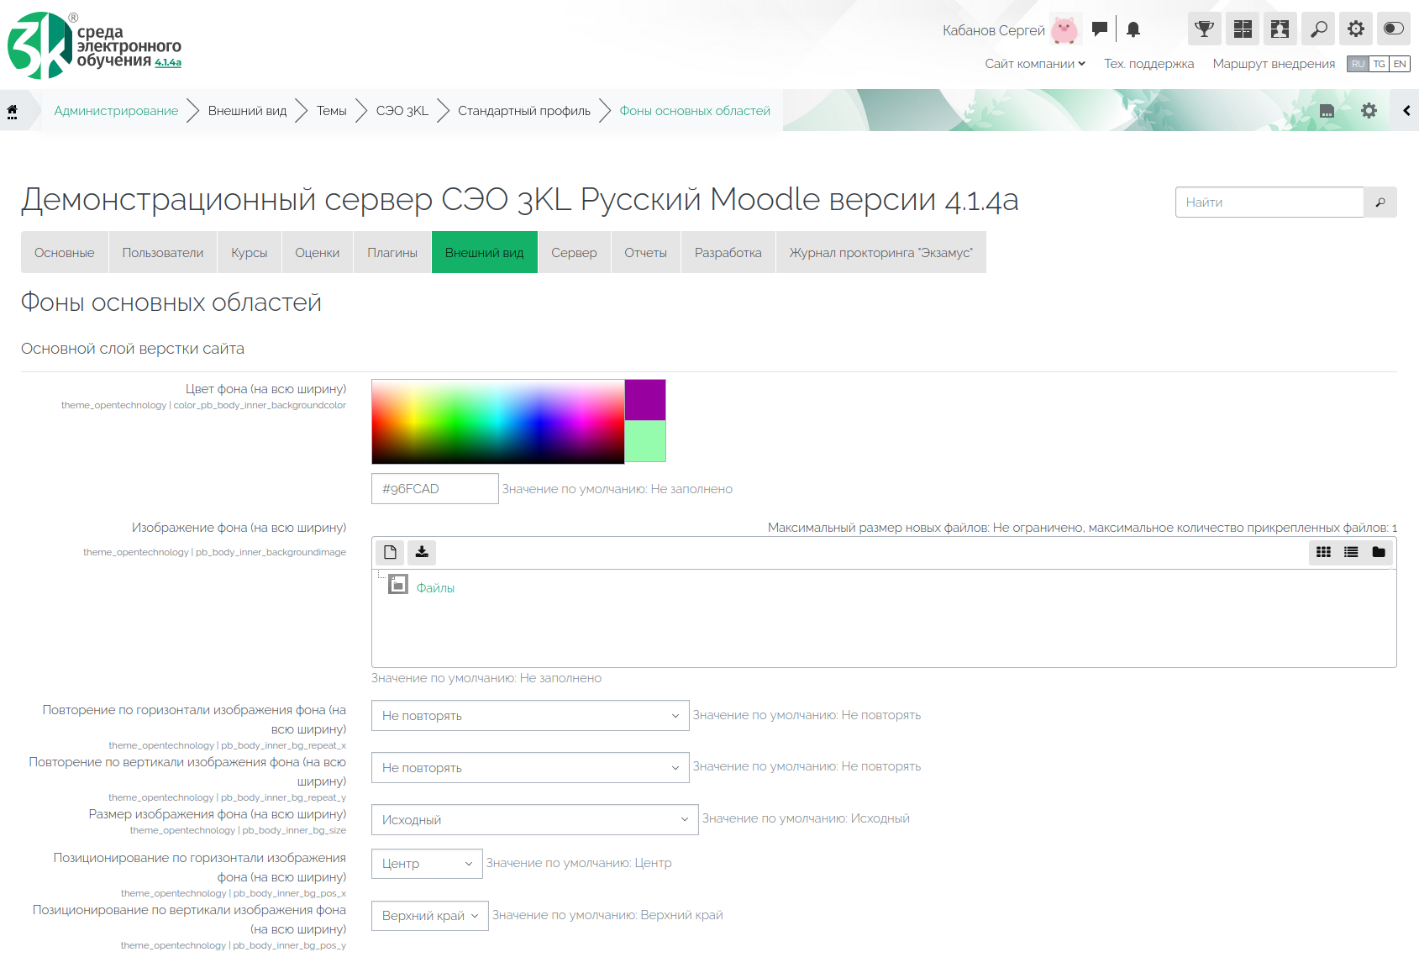Click the trophy achievements icon
The image size is (1419, 973).
[1204, 29]
